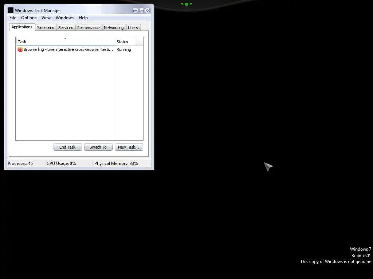Sort by the Task column header
The height and width of the screenshot is (279, 373).
pyautogui.click(x=66, y=42)
